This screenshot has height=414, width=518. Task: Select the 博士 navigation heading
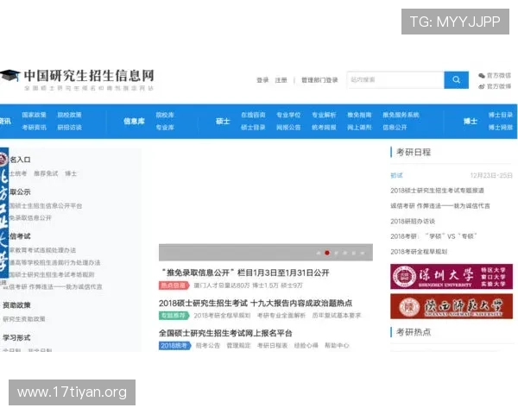471,121
